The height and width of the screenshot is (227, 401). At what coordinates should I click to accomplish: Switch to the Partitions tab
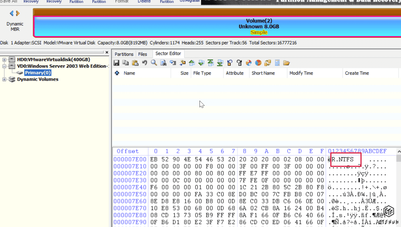[x=124, y=54]
